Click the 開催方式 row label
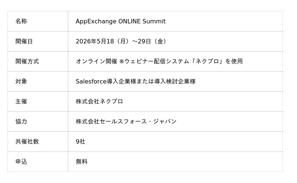Image resolution: width=297 pixels, height=183 pixels. click(x=27, y=62)
